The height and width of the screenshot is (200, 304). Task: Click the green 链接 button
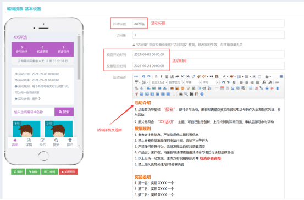point(33,171)
